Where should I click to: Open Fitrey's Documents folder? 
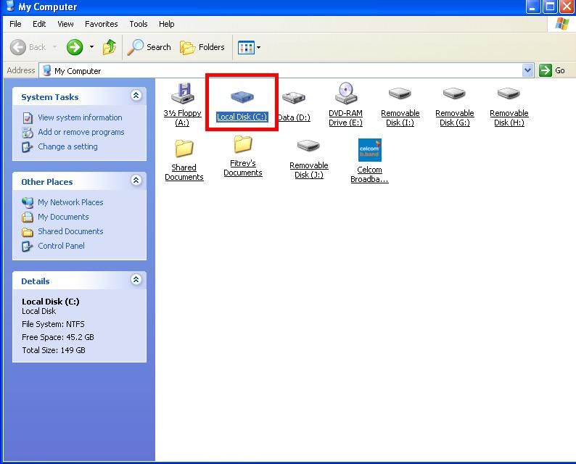242,145
